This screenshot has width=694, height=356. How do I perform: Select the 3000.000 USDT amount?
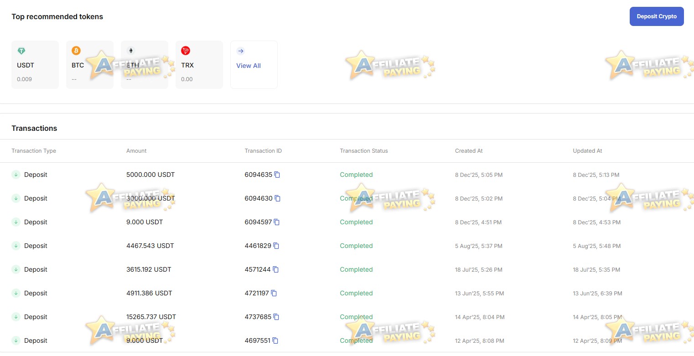(x=150, y=198)
